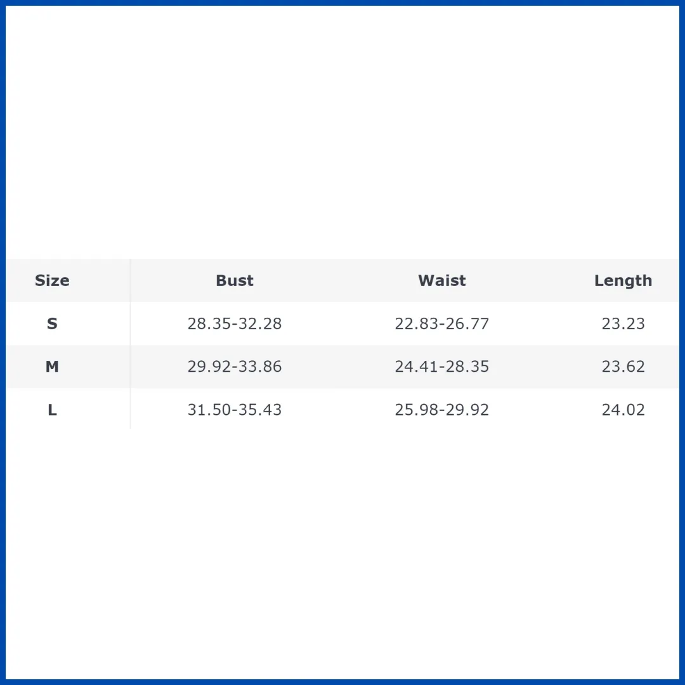Click length value 23.23
685x685 pixels.
pyautogui.click(x=623, y=323)
